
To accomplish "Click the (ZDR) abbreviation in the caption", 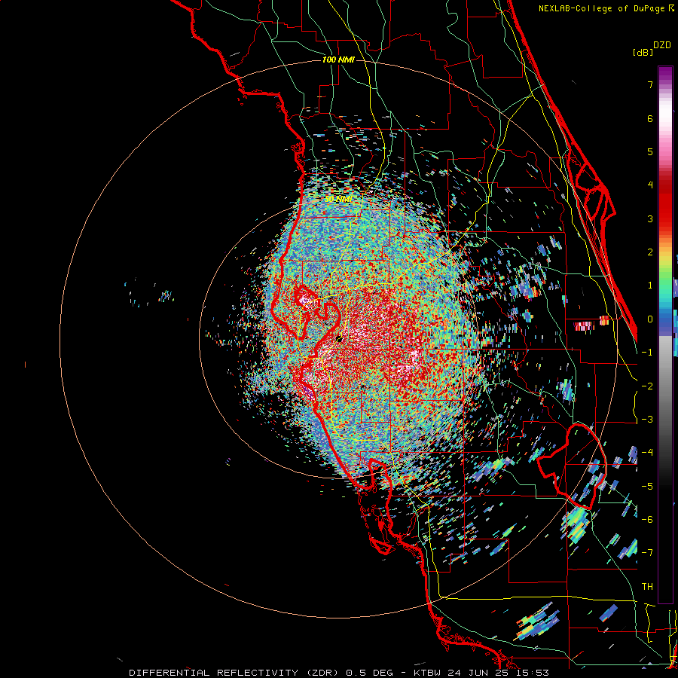I will tap(323, 673).
